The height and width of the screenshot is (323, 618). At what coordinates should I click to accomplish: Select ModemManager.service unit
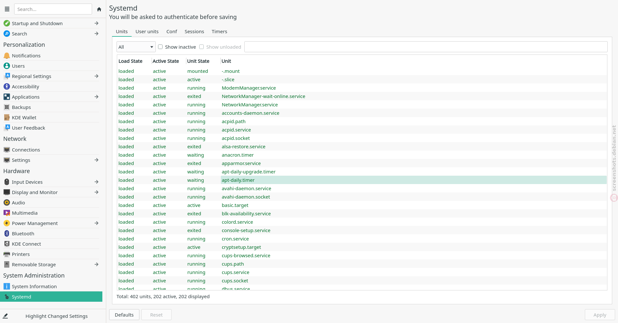click(x=362, y=88)
